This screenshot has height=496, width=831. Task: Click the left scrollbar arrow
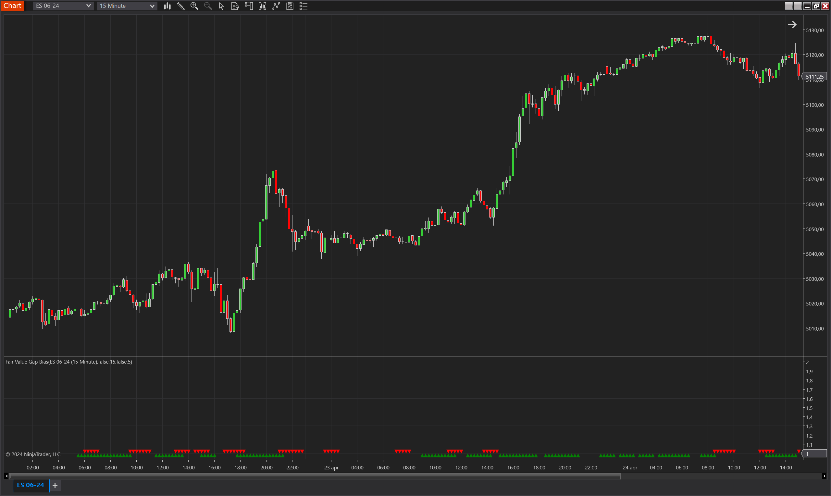coord(6,476)
